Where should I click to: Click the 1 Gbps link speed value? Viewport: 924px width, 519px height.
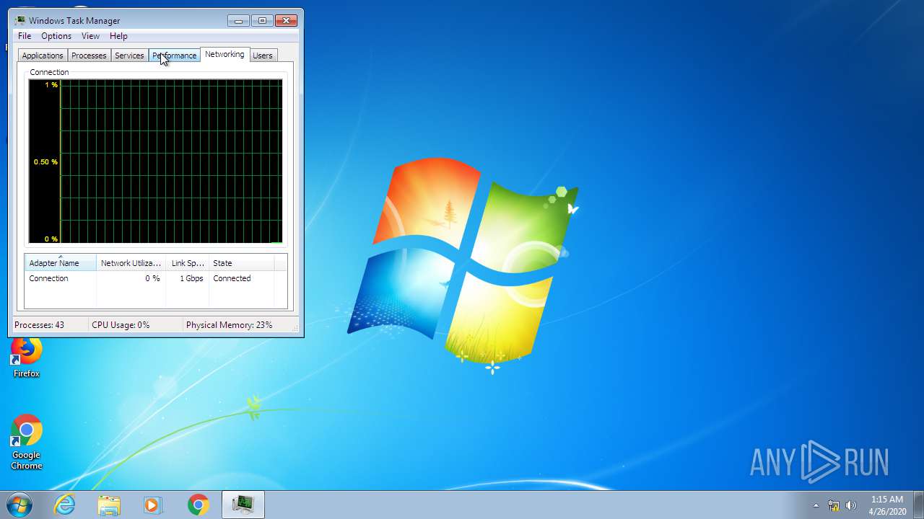(191, 278)
